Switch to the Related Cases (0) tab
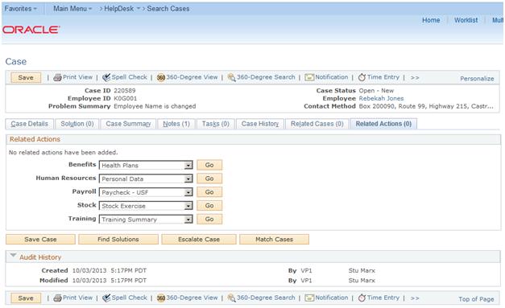This screenshot has width=505, height=308. coord(317,124)
